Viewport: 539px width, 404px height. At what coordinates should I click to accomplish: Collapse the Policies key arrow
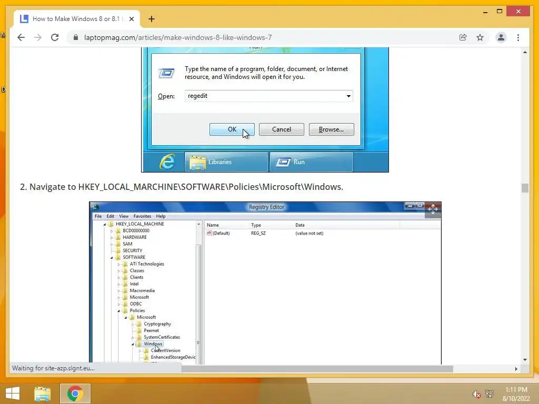118,310
